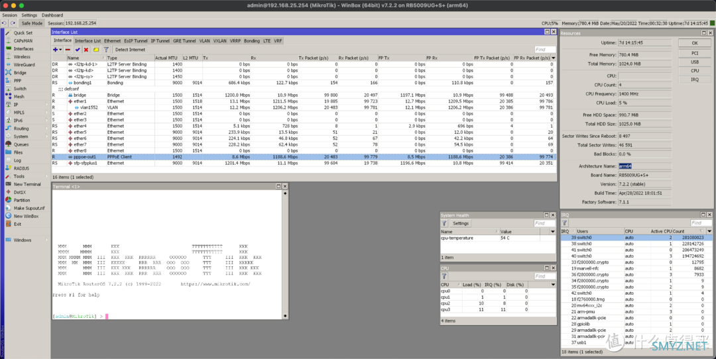Click Exit in the sidebar
This screenshot has height=359, width=716.
pos(17,224)
